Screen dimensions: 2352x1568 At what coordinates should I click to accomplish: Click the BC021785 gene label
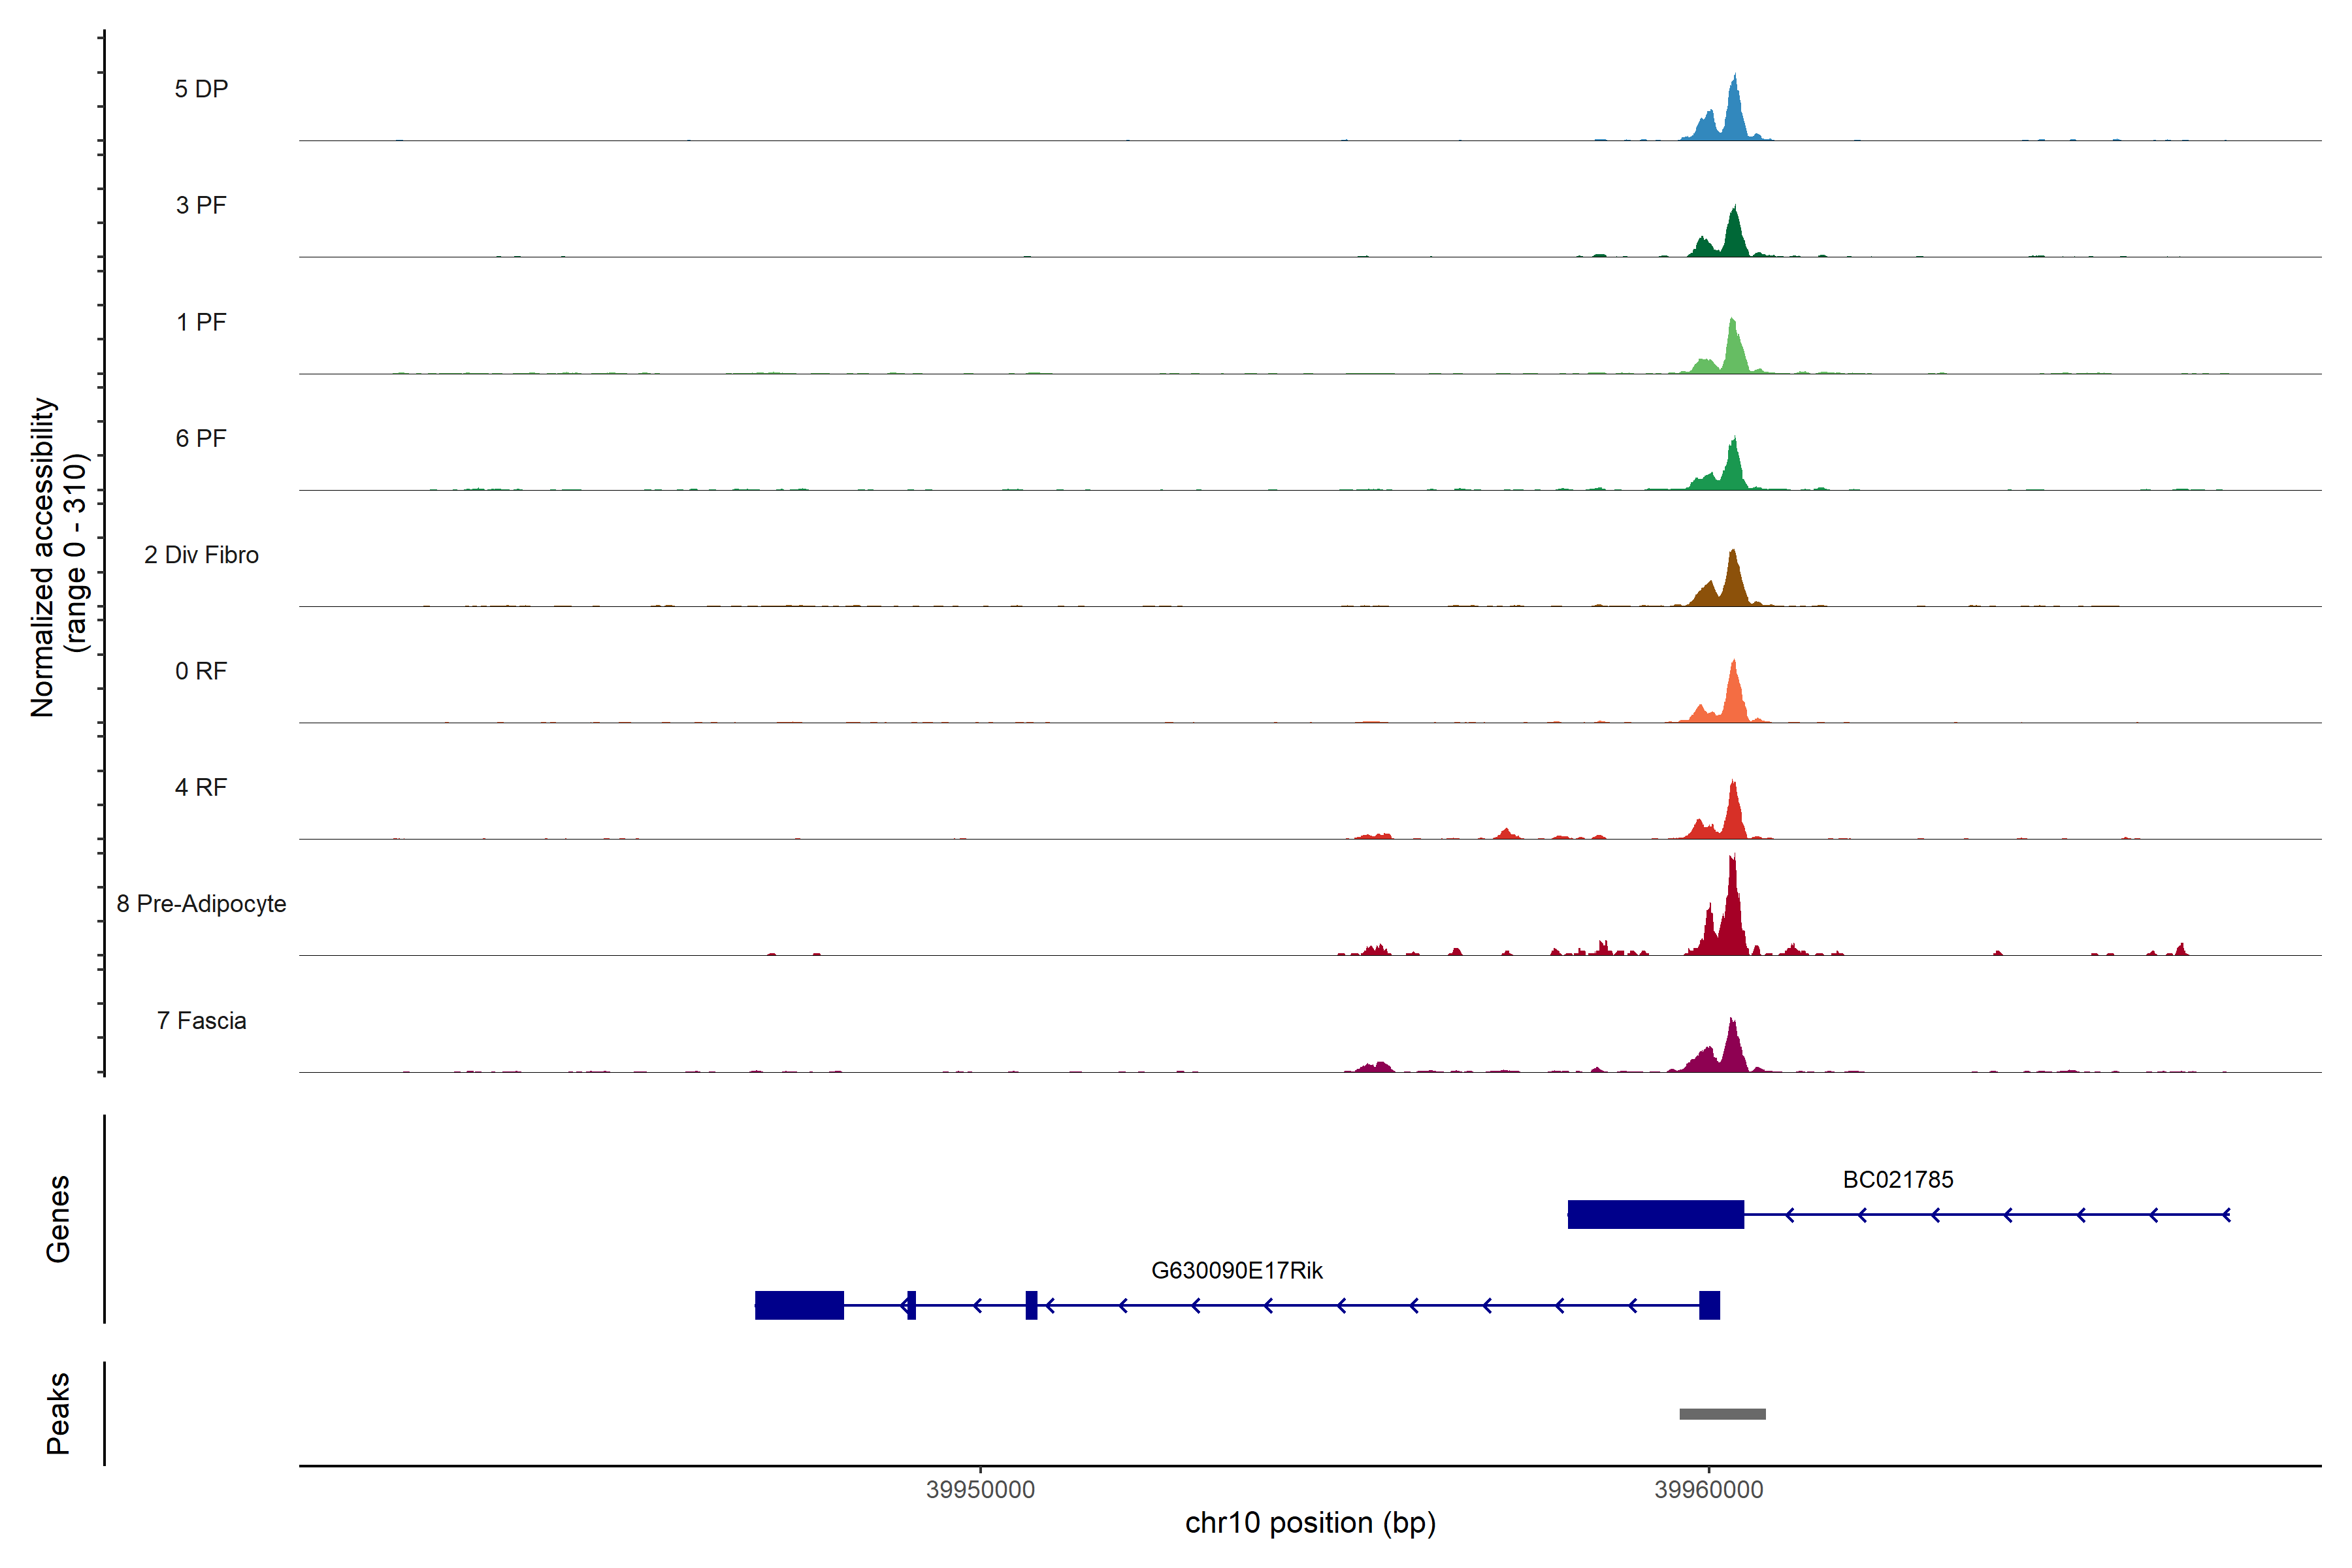[1897, 1179]
